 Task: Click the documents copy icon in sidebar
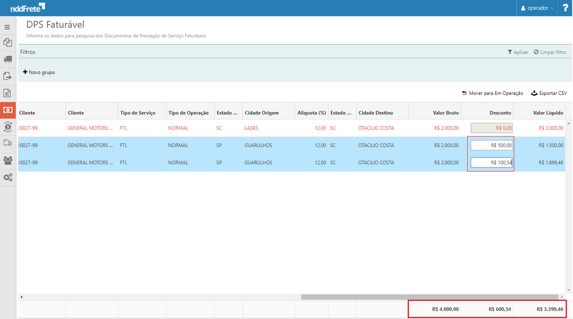(8, 43)
